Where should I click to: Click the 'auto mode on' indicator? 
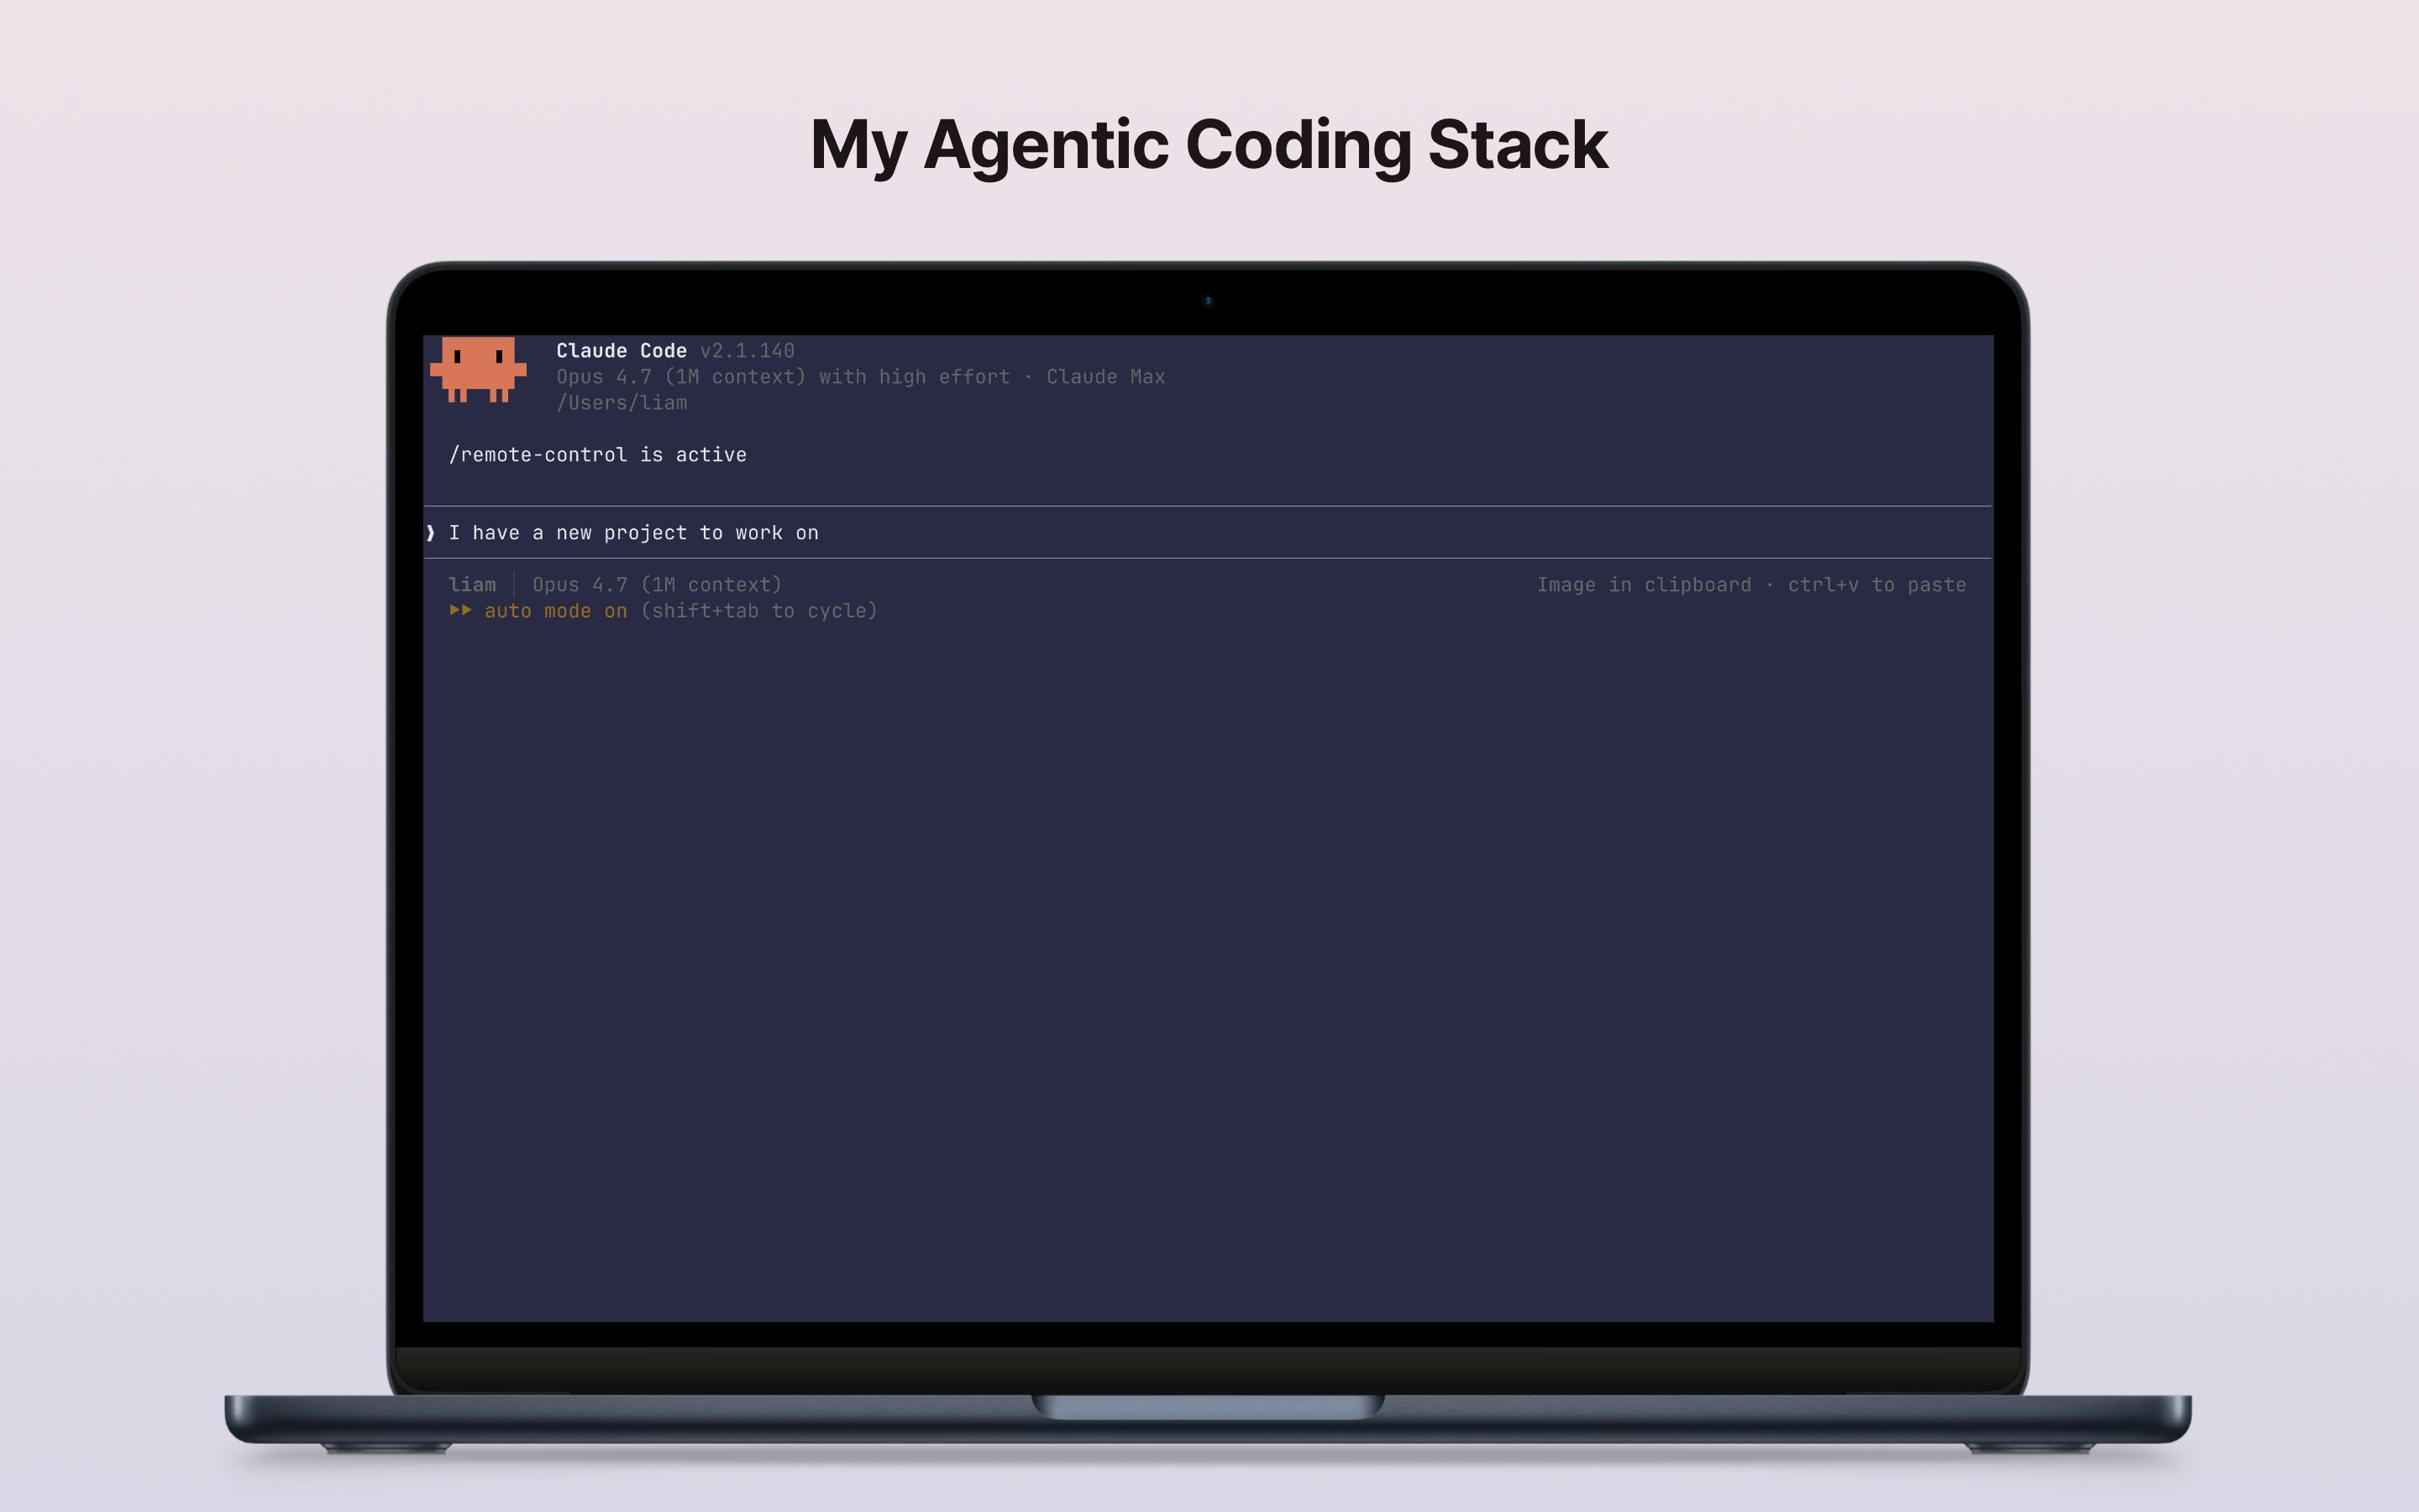click(x=556, y=611)
